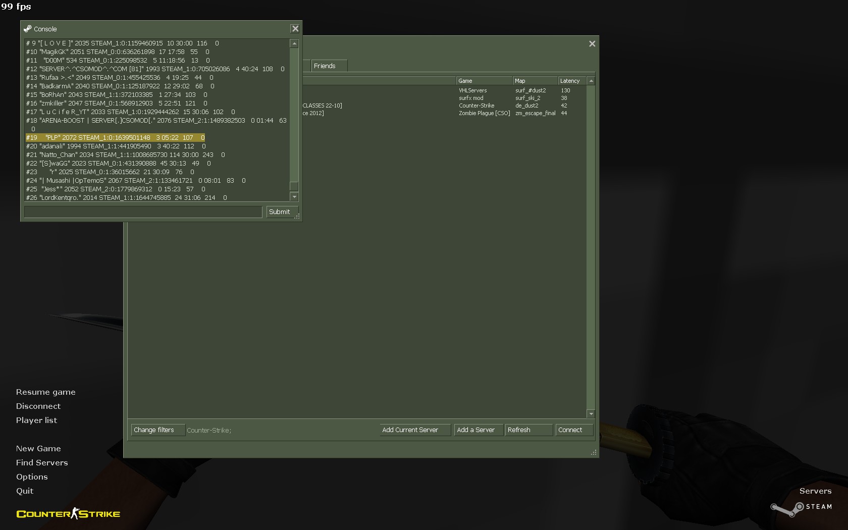848x530 pixels.
Task: Switch to the Friends tab
Action: (325, 66)
